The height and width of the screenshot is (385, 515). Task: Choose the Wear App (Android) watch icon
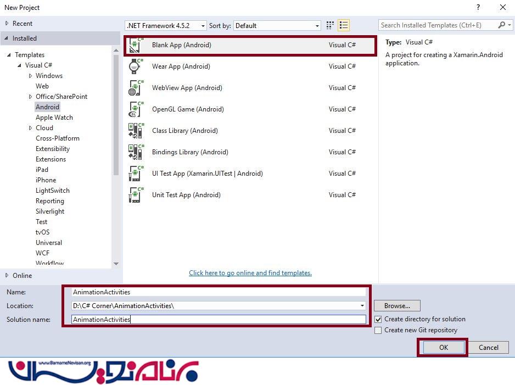pos(135,66)
